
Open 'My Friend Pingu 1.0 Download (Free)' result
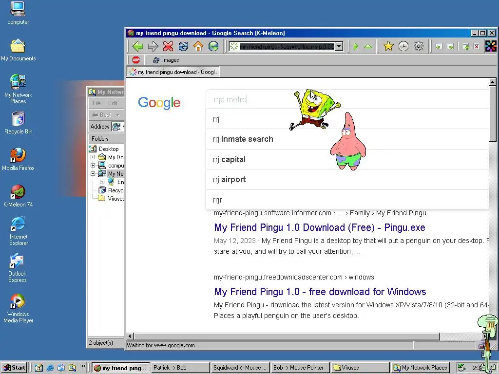click(x=320, y=227)
